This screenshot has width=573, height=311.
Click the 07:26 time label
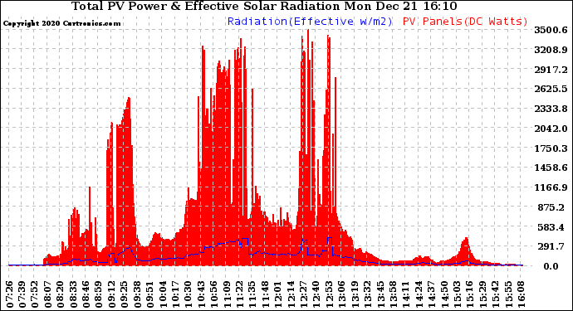coord(9,294)
